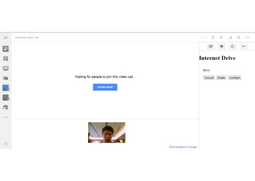Click the Drive! text label
Viewport: 255px width, 181px height.
tap(206, 70)
